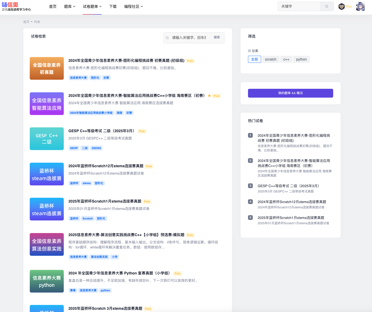This screenshot has width=372, height=312.
Task: Click the 202503 tag
Action: 96,148
